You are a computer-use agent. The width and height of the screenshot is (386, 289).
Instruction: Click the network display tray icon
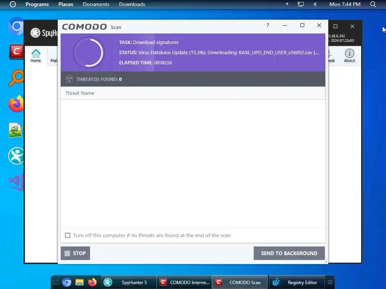click(x=300, y=4)
